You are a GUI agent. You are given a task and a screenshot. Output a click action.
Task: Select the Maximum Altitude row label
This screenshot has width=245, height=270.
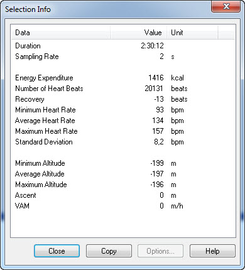pyautogui.click(x=41, y=185)
